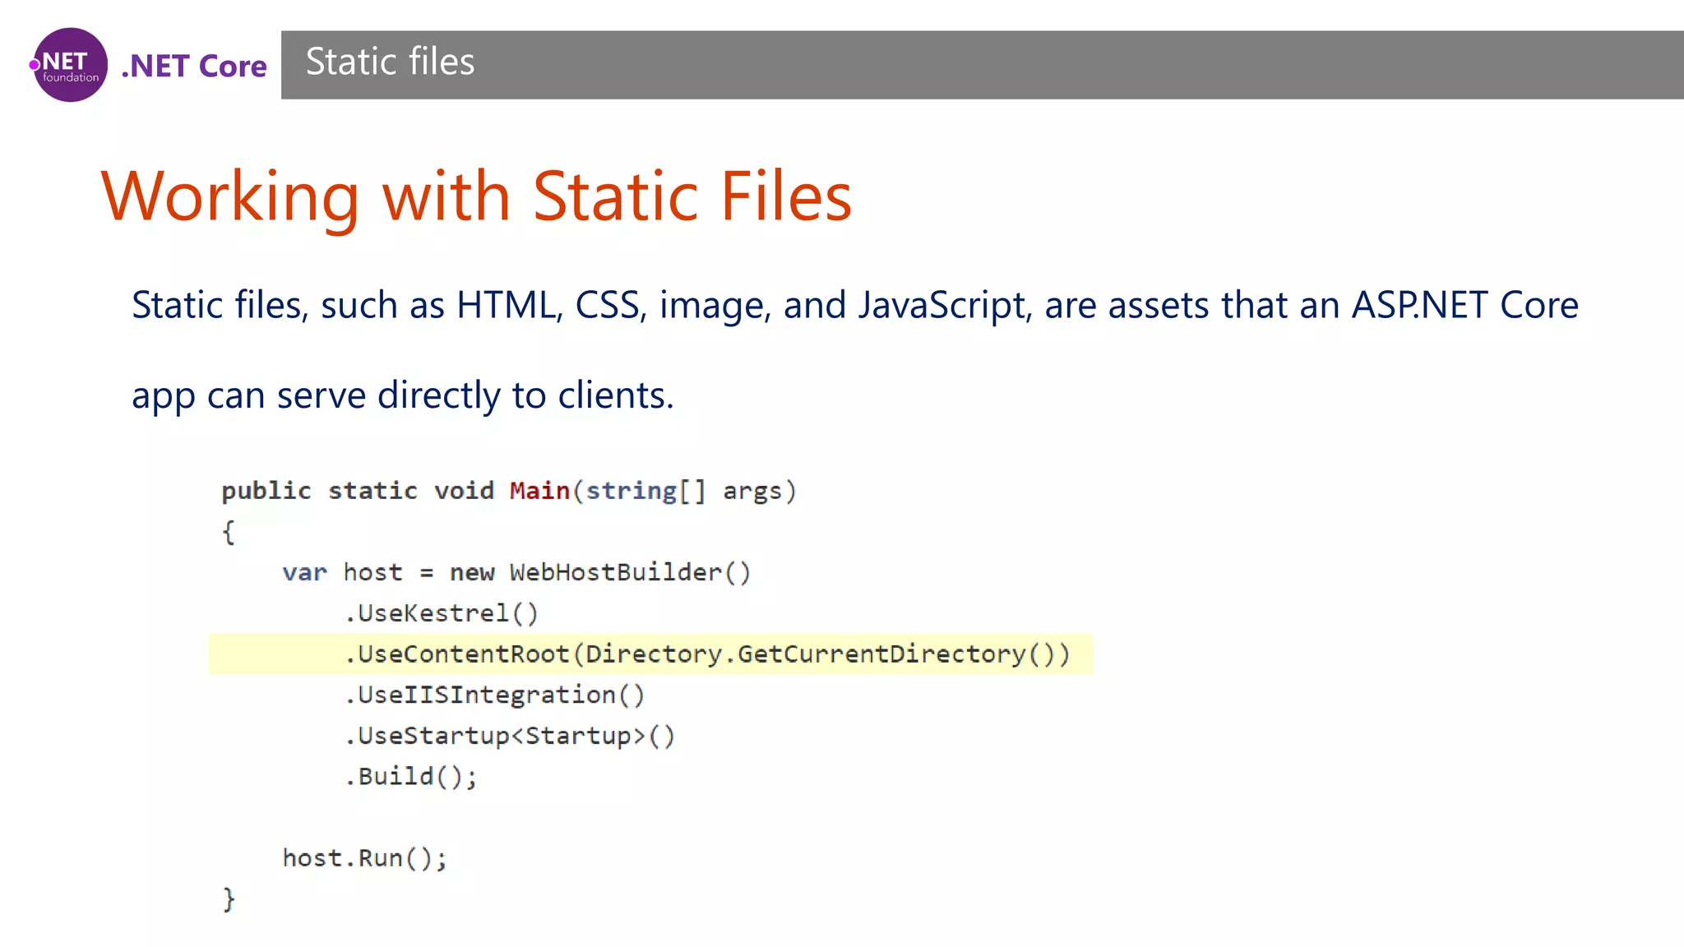
Task: Click the string[] args parameter
Action: coord(683,491)
